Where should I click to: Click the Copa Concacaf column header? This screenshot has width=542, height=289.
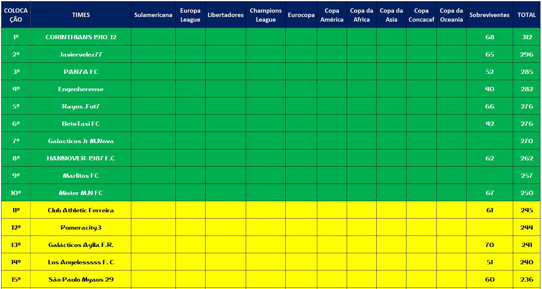421,15
